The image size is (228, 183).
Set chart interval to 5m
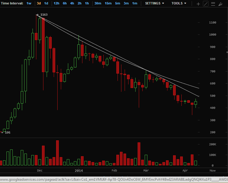click(118, 3)
